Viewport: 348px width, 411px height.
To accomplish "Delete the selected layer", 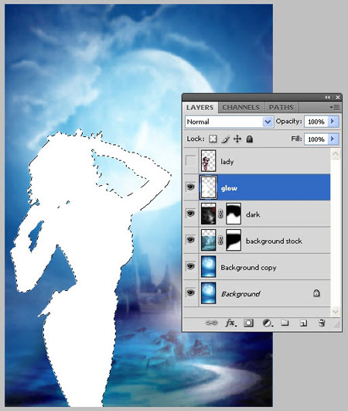I will (322, 323).
